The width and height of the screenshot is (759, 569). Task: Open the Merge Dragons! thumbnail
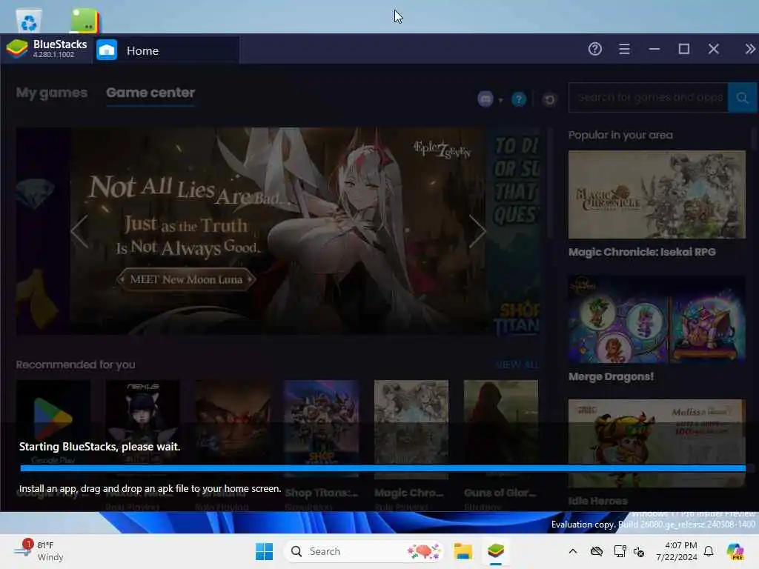[x=657, y=319]
